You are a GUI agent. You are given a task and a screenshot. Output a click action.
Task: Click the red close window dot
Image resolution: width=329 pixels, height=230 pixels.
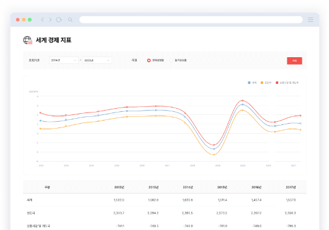click(18, 19)
